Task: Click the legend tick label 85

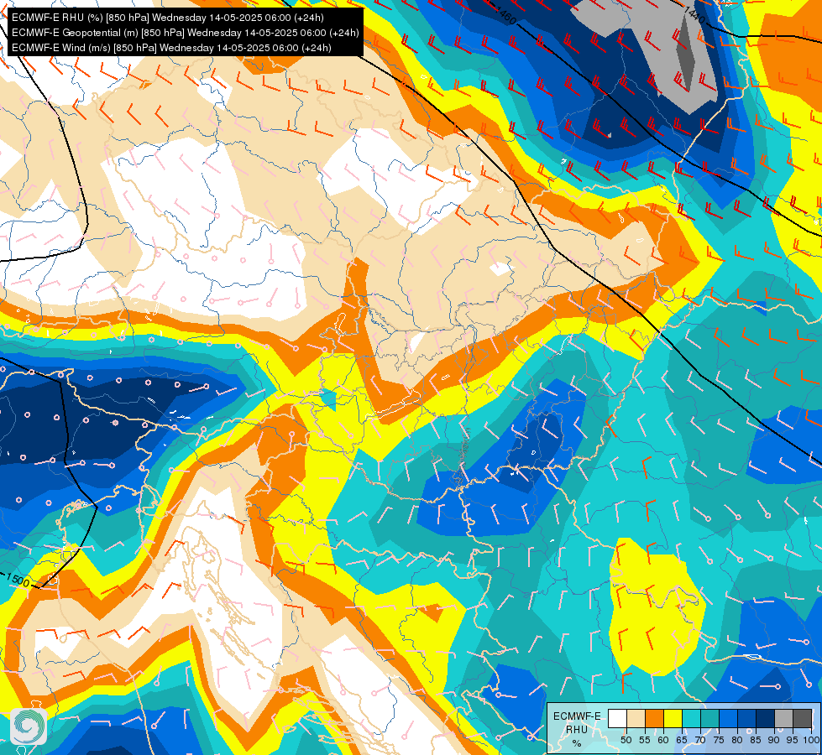Action: point(756,740)
